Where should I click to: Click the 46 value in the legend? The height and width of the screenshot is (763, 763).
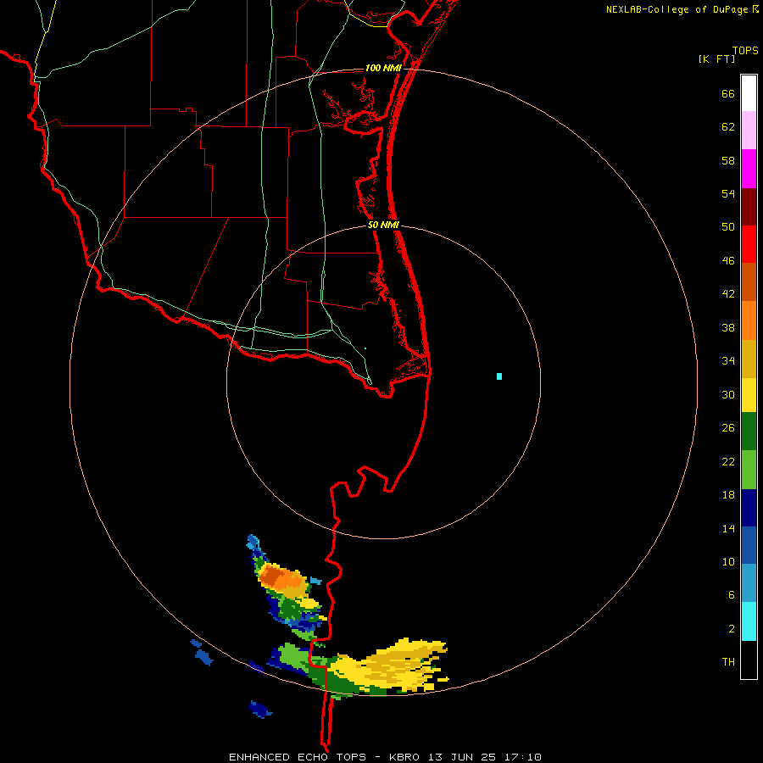[728, 261]
